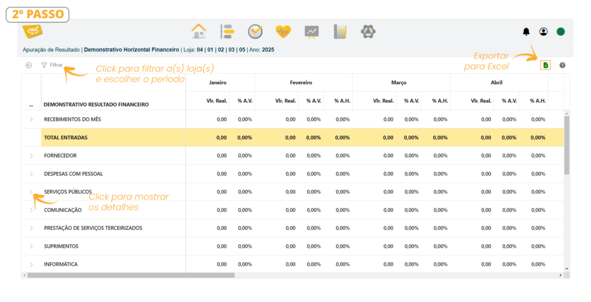Expand RECEBIMENTOS DO MÊS row
The height and width of the screenshot is (302, 591).
click(x=31, y=119)
